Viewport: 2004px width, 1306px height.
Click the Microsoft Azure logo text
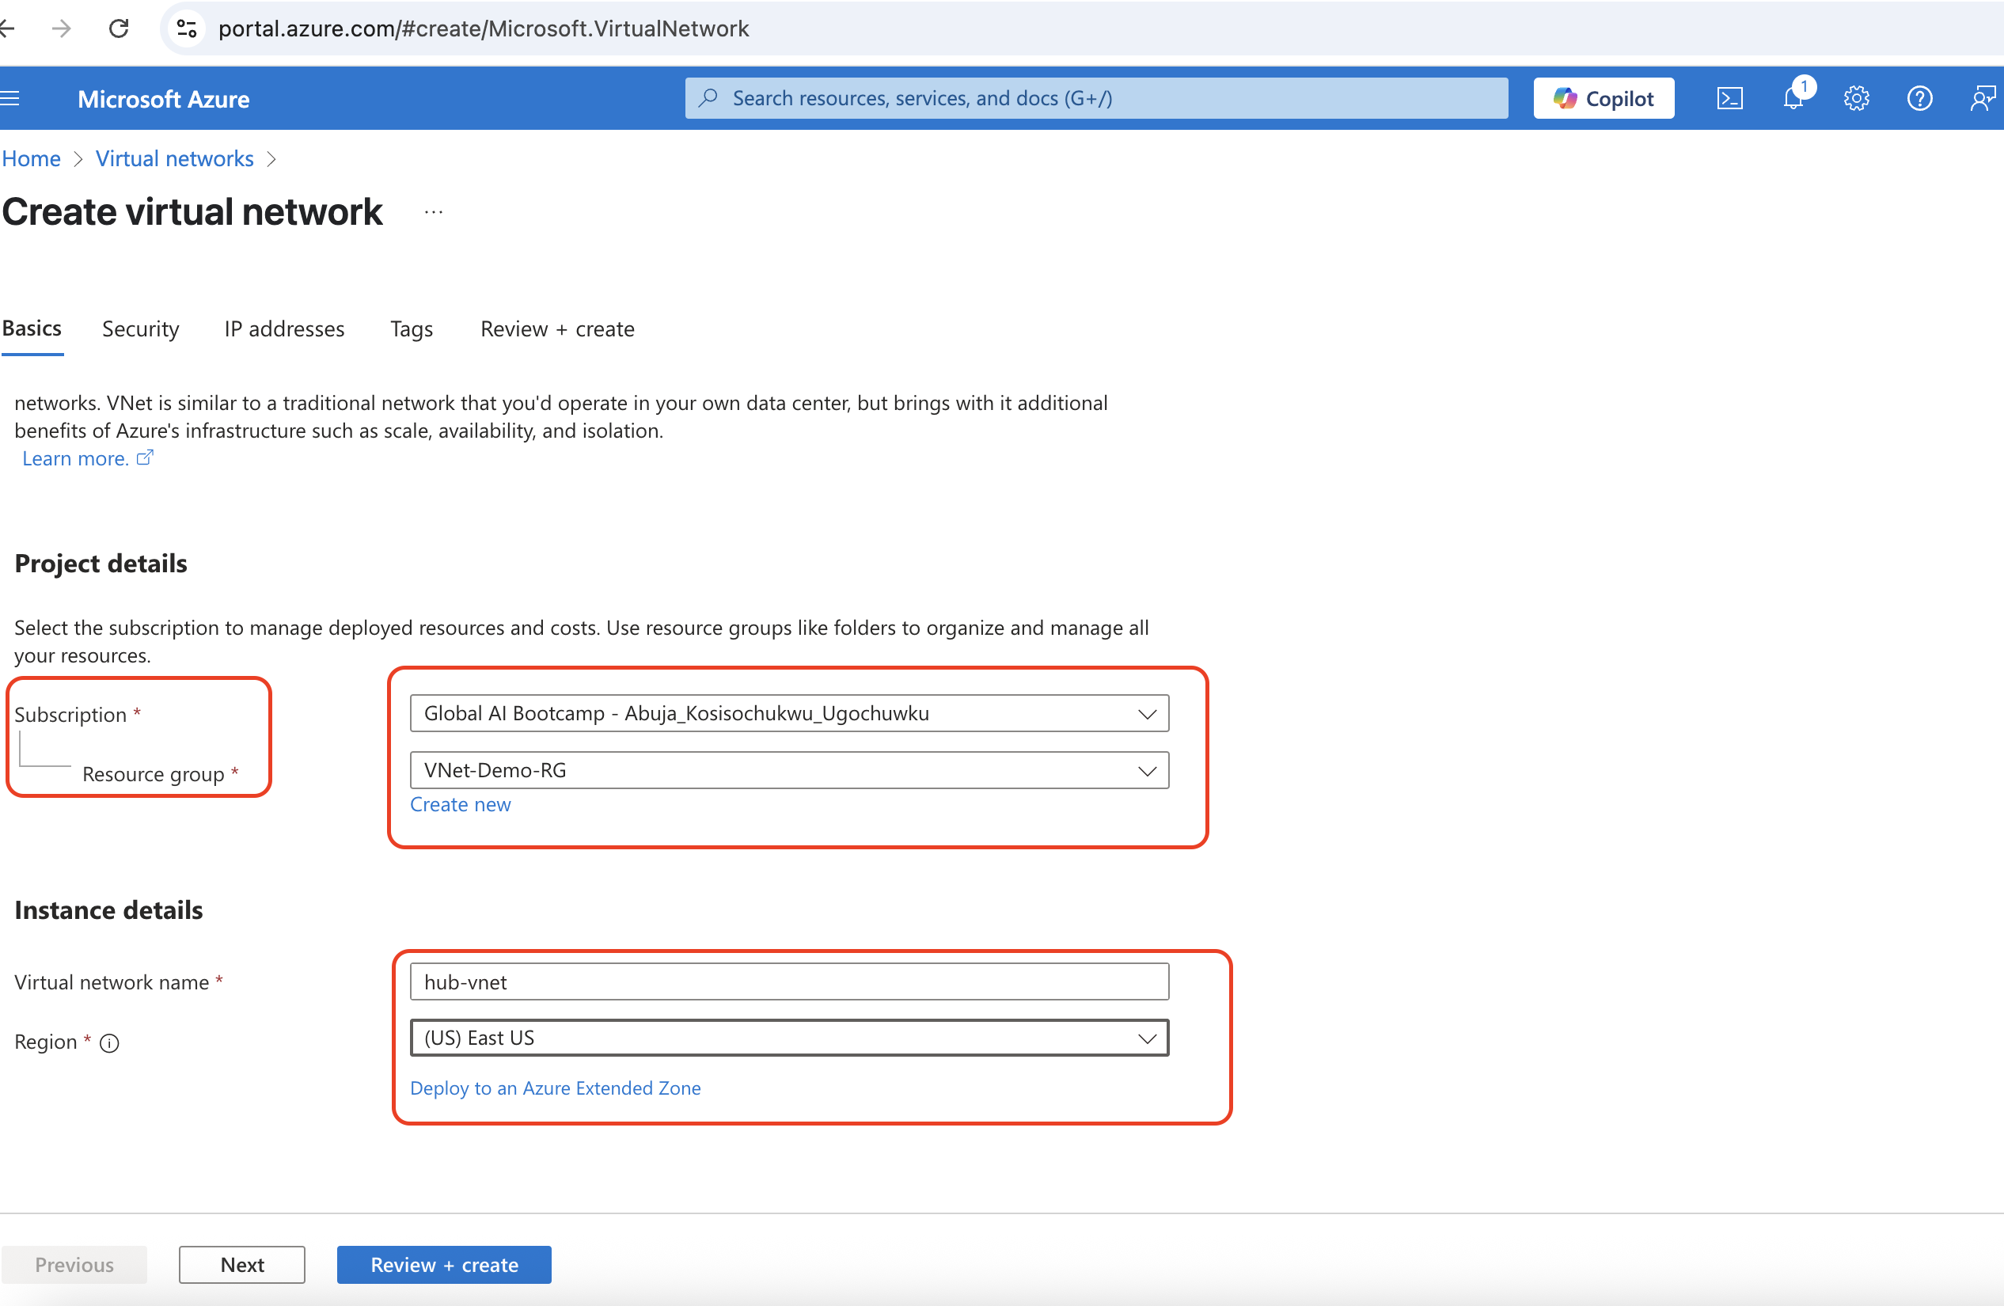(x=163, y=100)
